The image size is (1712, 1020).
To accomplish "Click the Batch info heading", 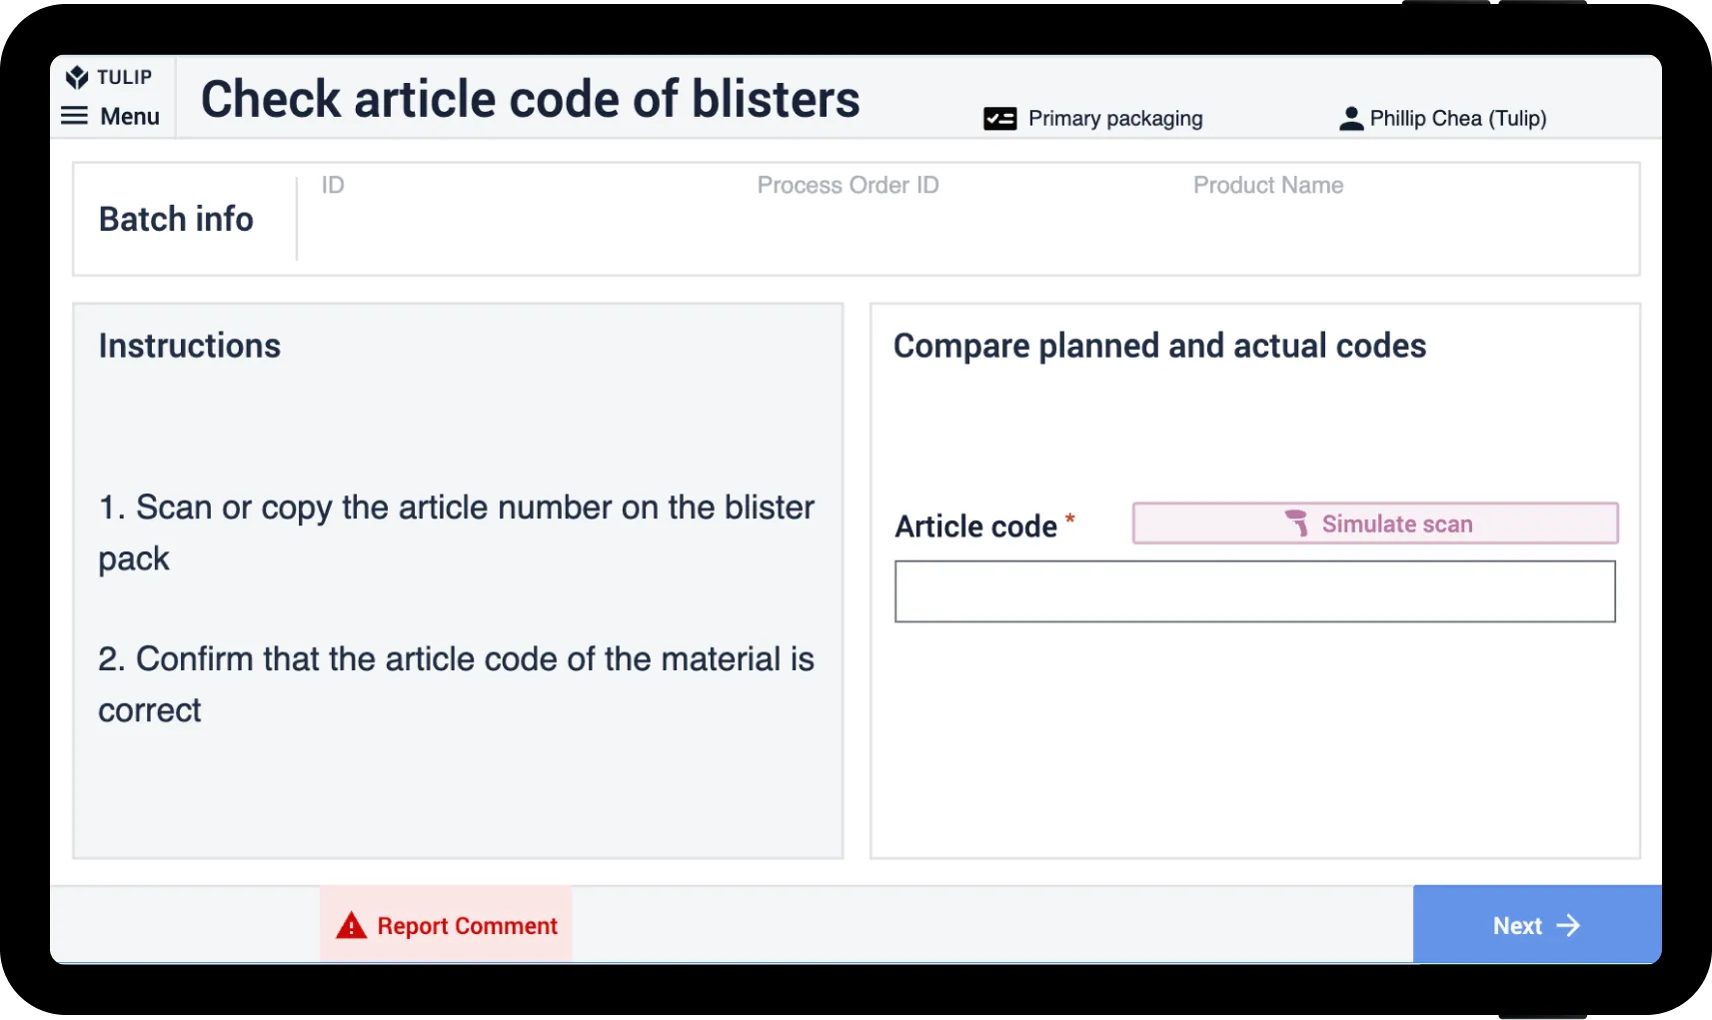I will tap(176, 219).
